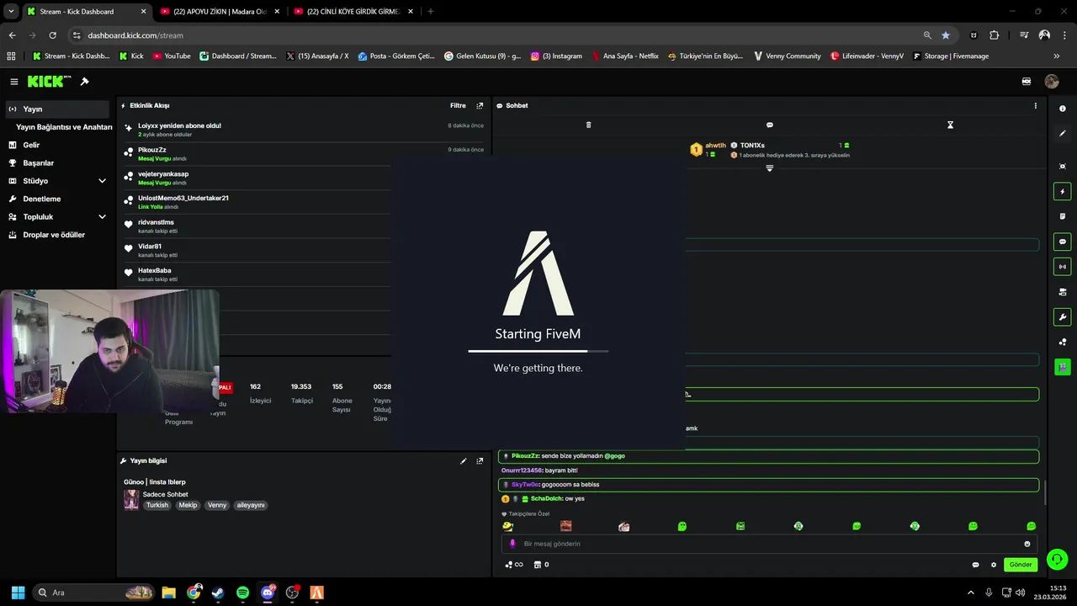Toggle the chat bubble widget in right sidebar
The image size is (1077, 606).
pos(1063,242)
